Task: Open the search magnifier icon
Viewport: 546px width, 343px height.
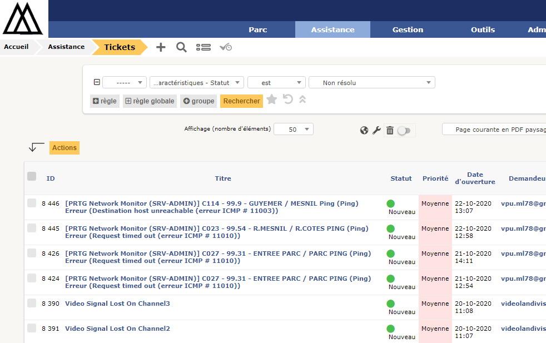Action: click(181, 47)
